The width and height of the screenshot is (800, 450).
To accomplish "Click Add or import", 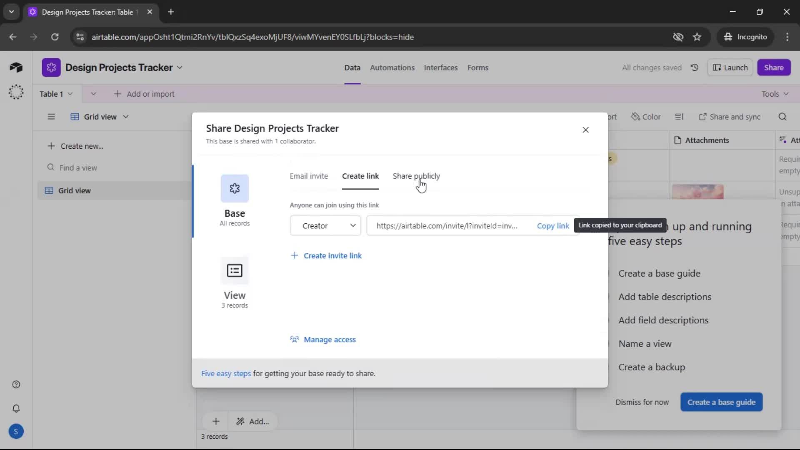I will (144, 94).
